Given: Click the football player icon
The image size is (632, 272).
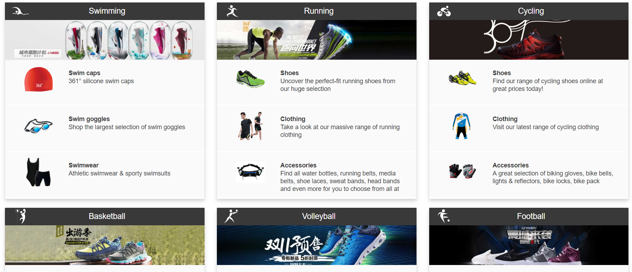Looking at the screenshot, I should click(444, 216).
